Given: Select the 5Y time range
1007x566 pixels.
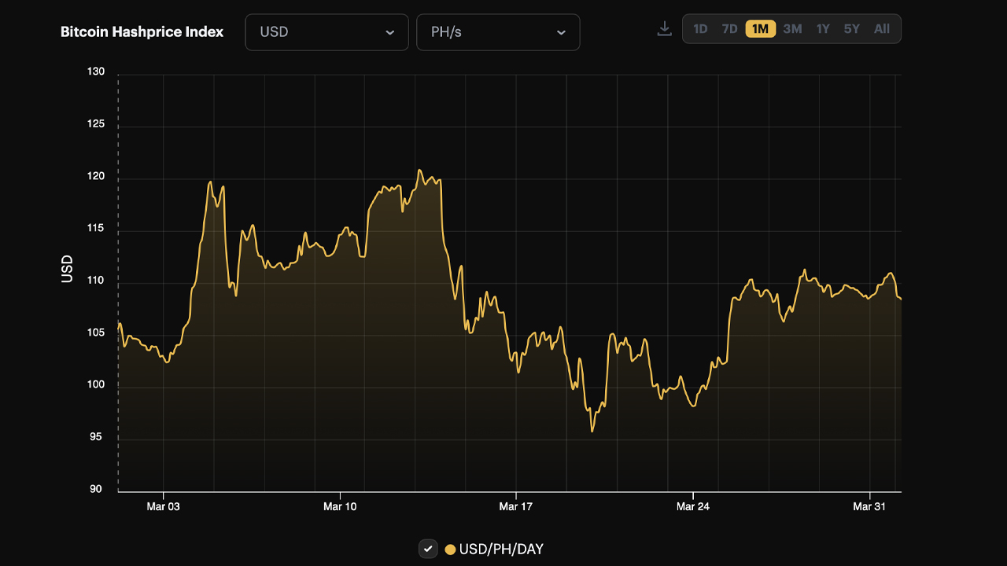Looking at the screenshot, I should coord(852,29).
